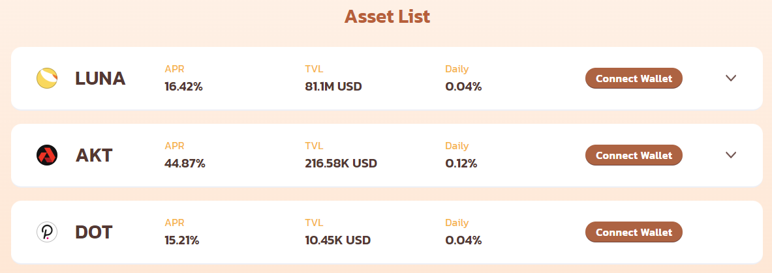Click AKT Daily value 0.12%

tap(461, 164)
